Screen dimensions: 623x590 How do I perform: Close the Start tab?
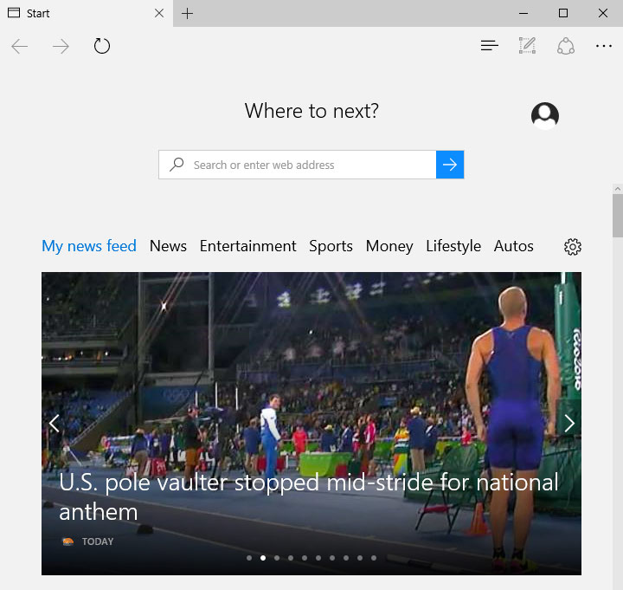[x=158, y=13]
